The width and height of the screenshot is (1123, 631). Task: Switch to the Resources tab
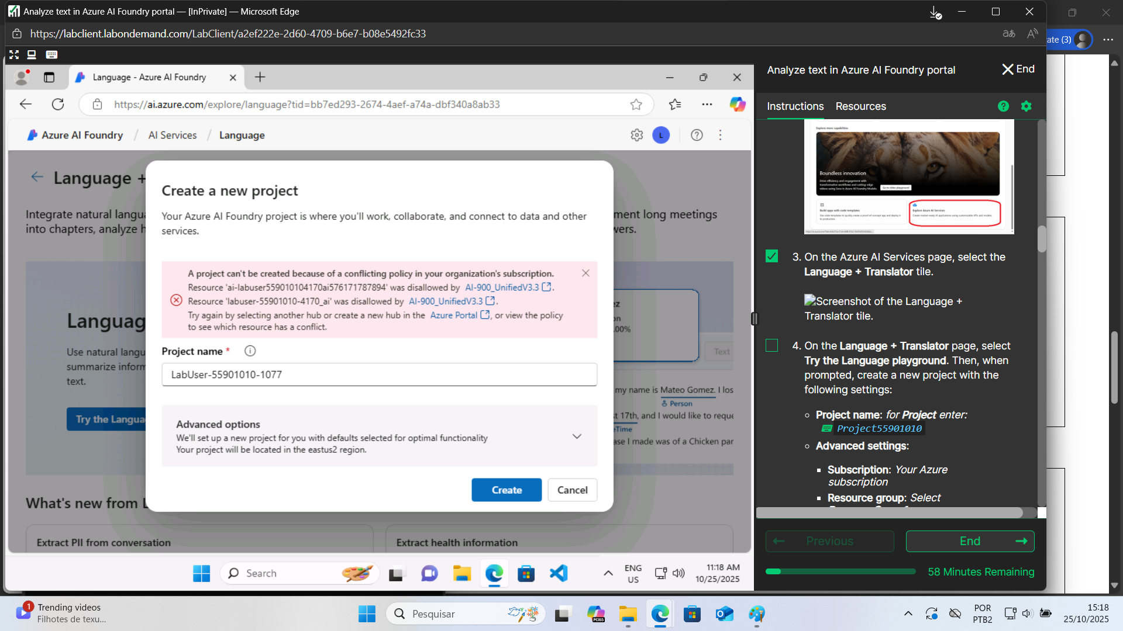point(860,106)
